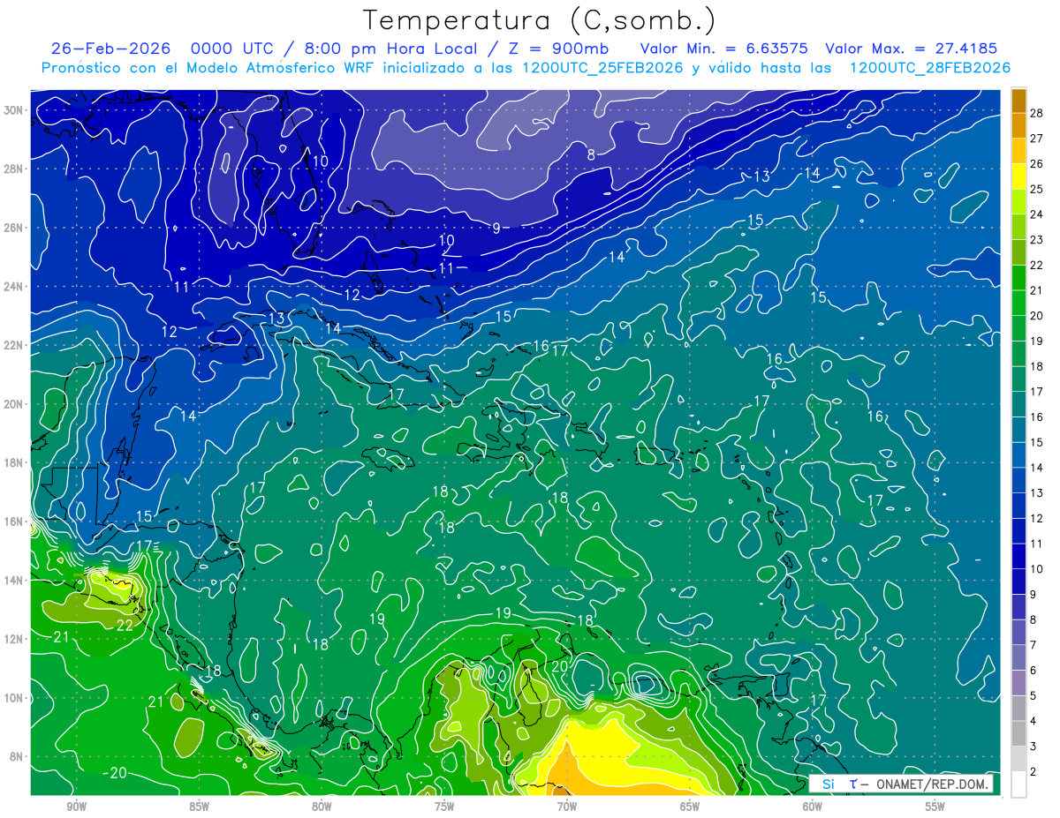The height and width of the screenshot is (818, 1060).
Task: Click the '70W' longitude axis label
Action: pyautogui.click(x=567, y=807)
